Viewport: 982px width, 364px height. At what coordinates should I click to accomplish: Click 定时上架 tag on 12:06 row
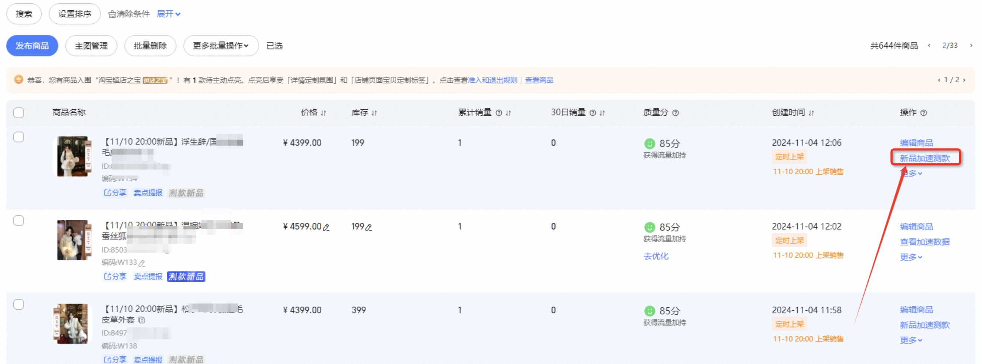pyautogui.click(x=789, y=157)
